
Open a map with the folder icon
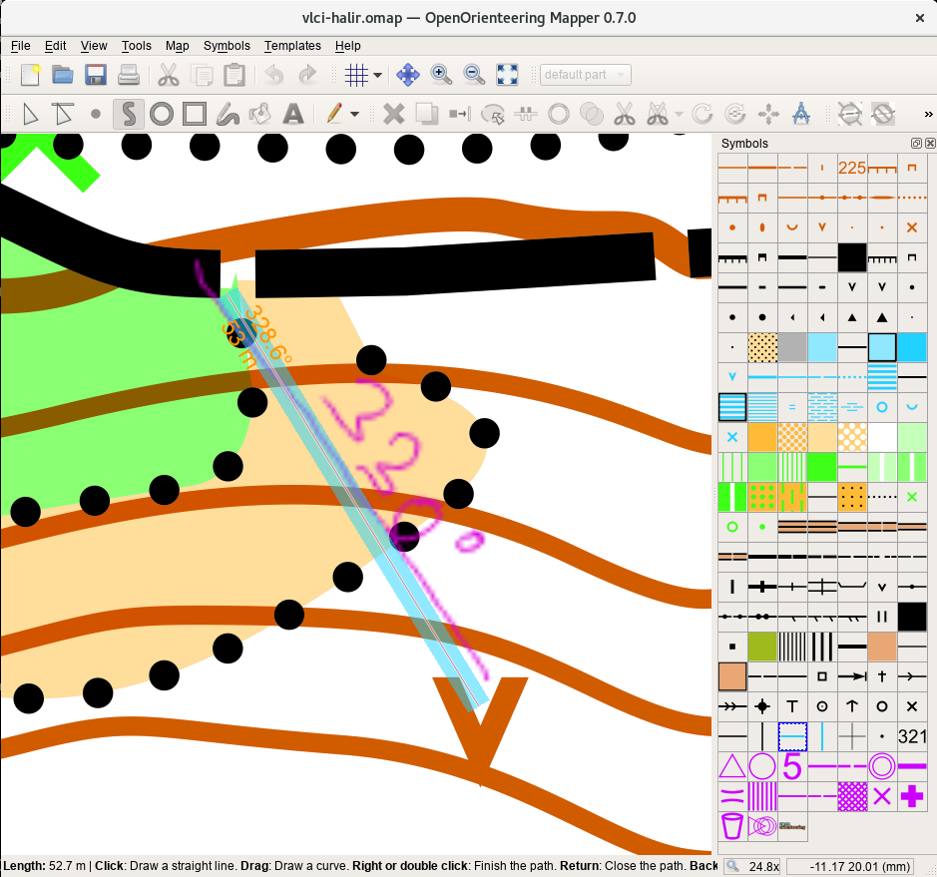pyautogui.click(x=63, y=75)
